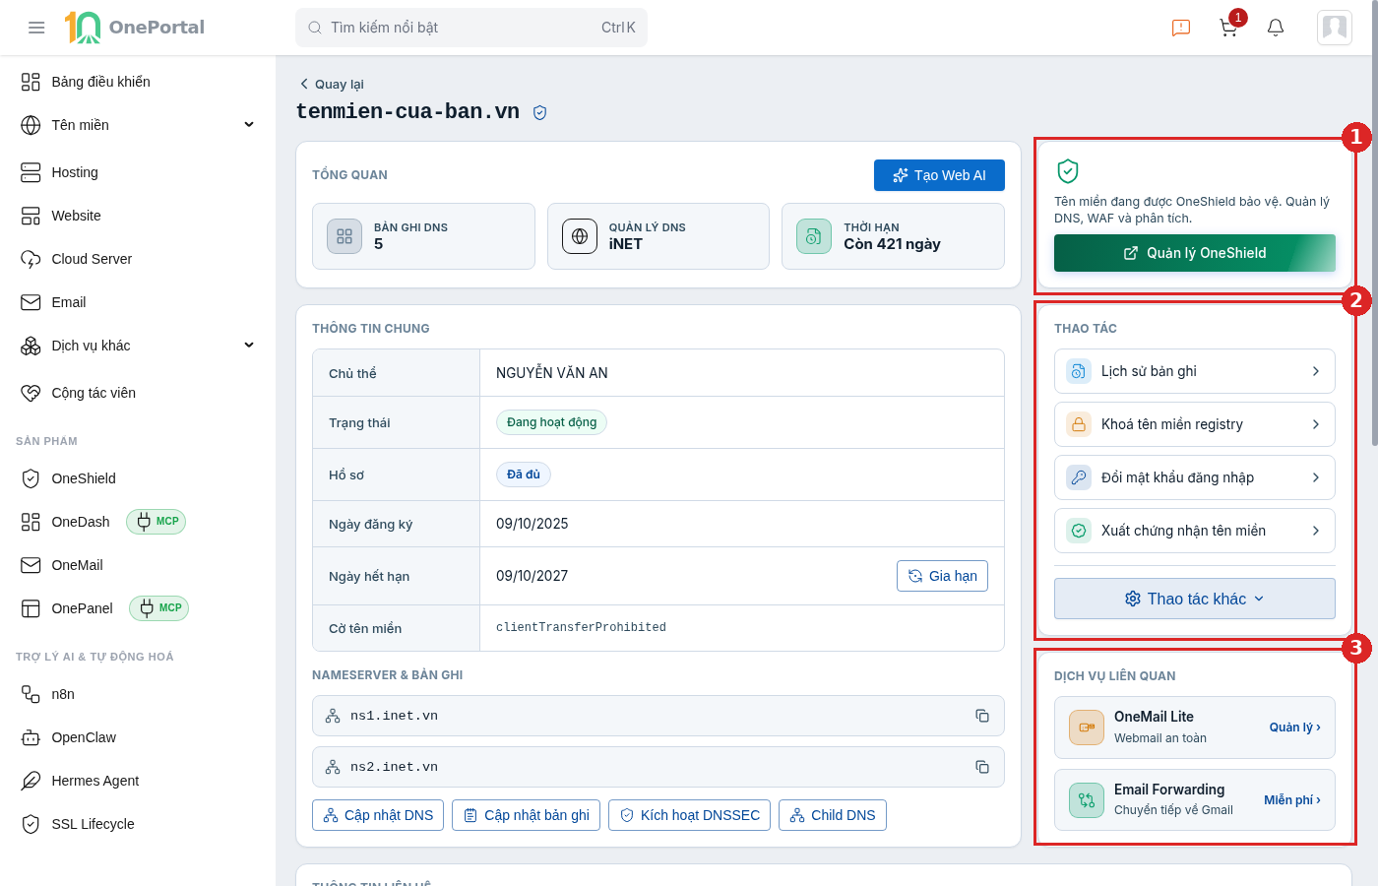Viewport: 1378px width, 886px height.
Task: Open Cộng tác viên in sidebar
Action: click(138, 393)
